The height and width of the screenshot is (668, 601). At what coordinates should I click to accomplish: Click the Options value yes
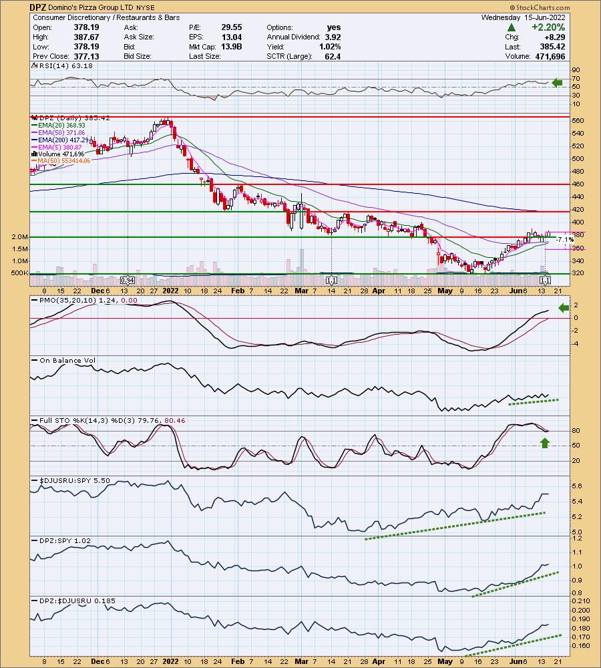(x=333, y=27)
